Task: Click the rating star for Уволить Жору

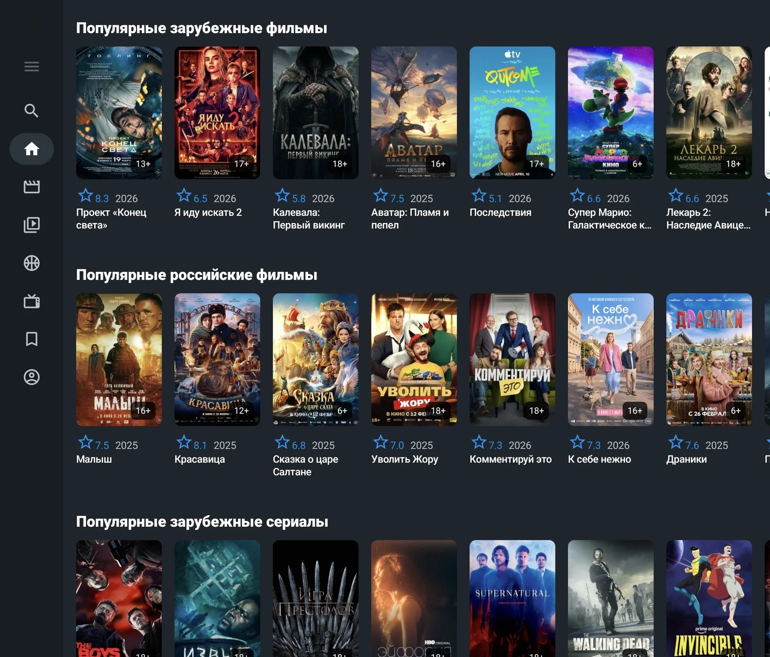Action: click(381, 443)
